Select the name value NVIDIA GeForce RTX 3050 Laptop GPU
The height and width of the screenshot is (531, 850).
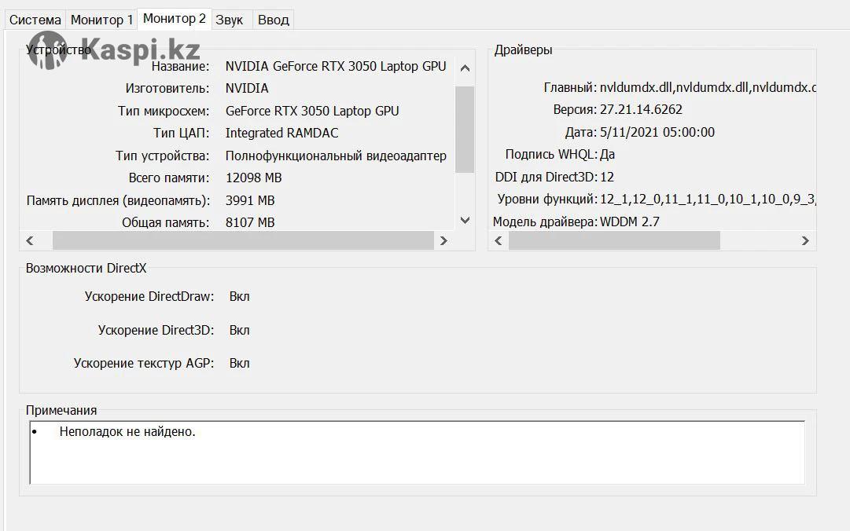point(336,66)
